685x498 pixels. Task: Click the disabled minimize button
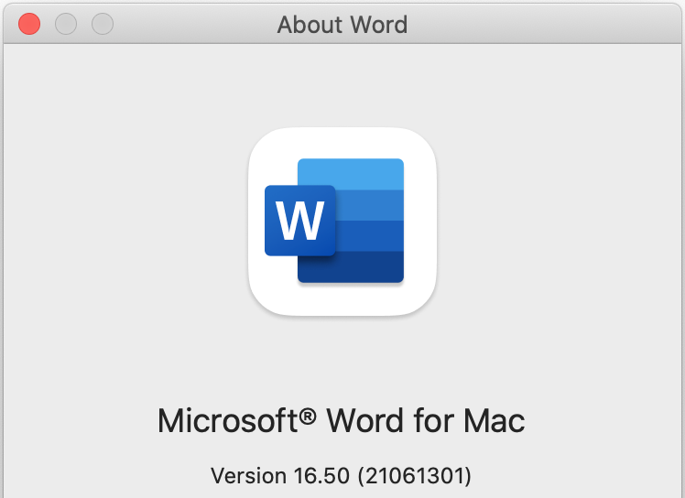[x=66, y=24]
